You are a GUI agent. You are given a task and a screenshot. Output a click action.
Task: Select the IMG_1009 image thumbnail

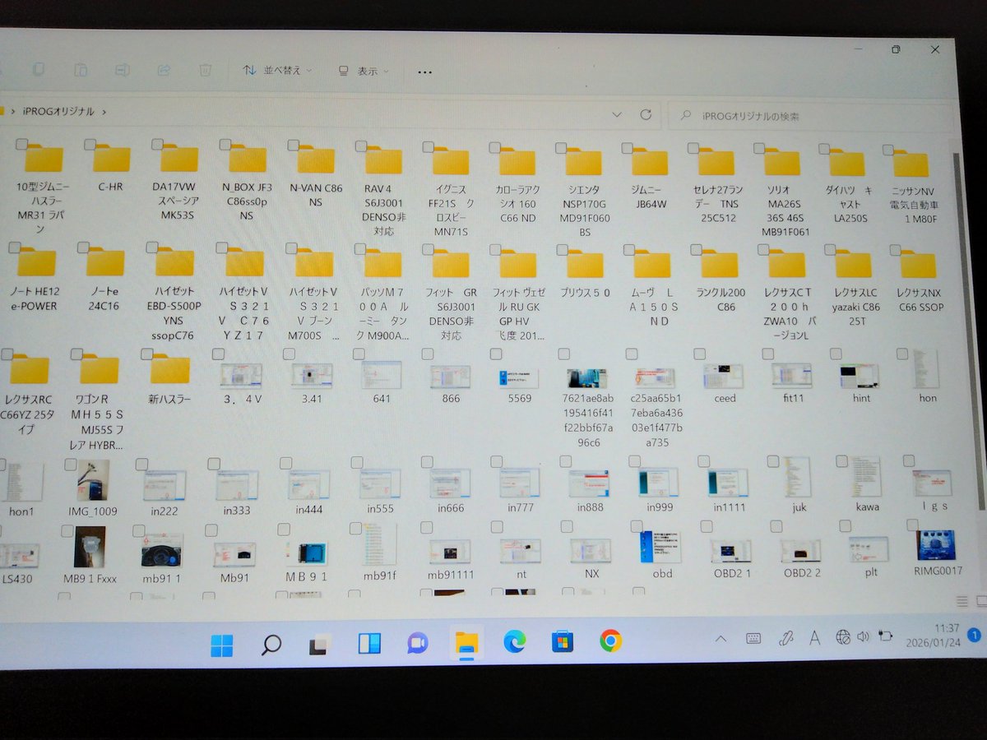pos(92,480)
